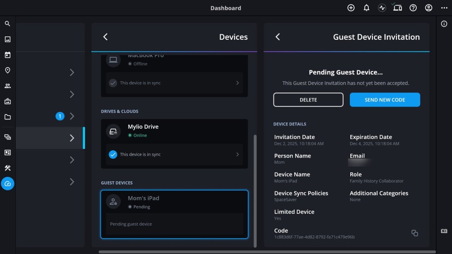
Task: Go back from Devices panel
Action: click(105, 37)
